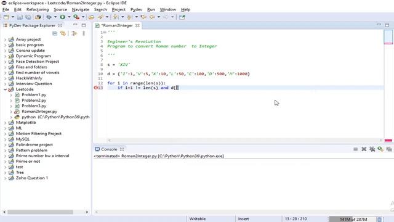Viewport: 394px width, 222px height.
Task: Select the Prime or not project
Action: (x=28, y=162)
